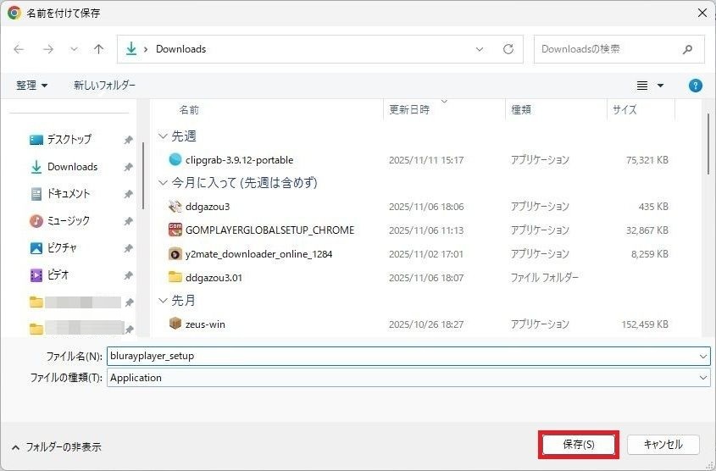
Task: Click the 保存(S) button
Action: (579, 445)
